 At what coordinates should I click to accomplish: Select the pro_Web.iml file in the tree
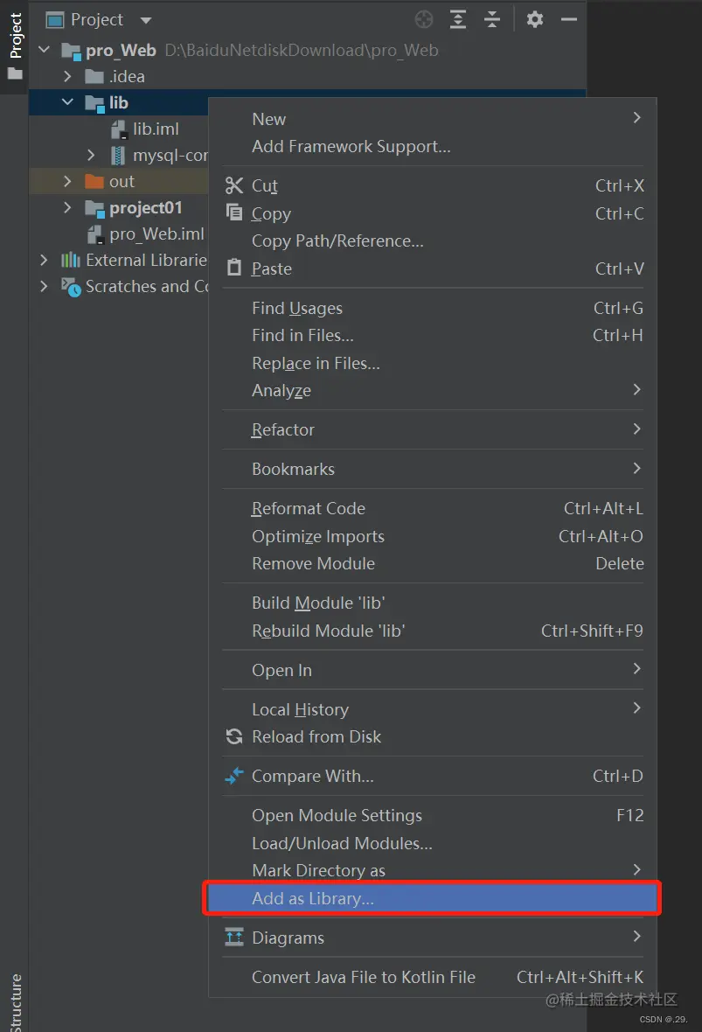coord(156,234)
